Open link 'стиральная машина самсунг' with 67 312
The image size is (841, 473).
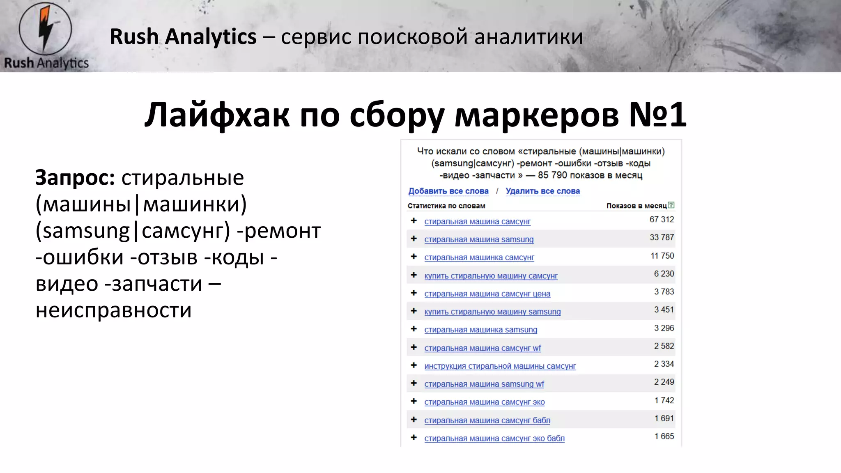477,222
